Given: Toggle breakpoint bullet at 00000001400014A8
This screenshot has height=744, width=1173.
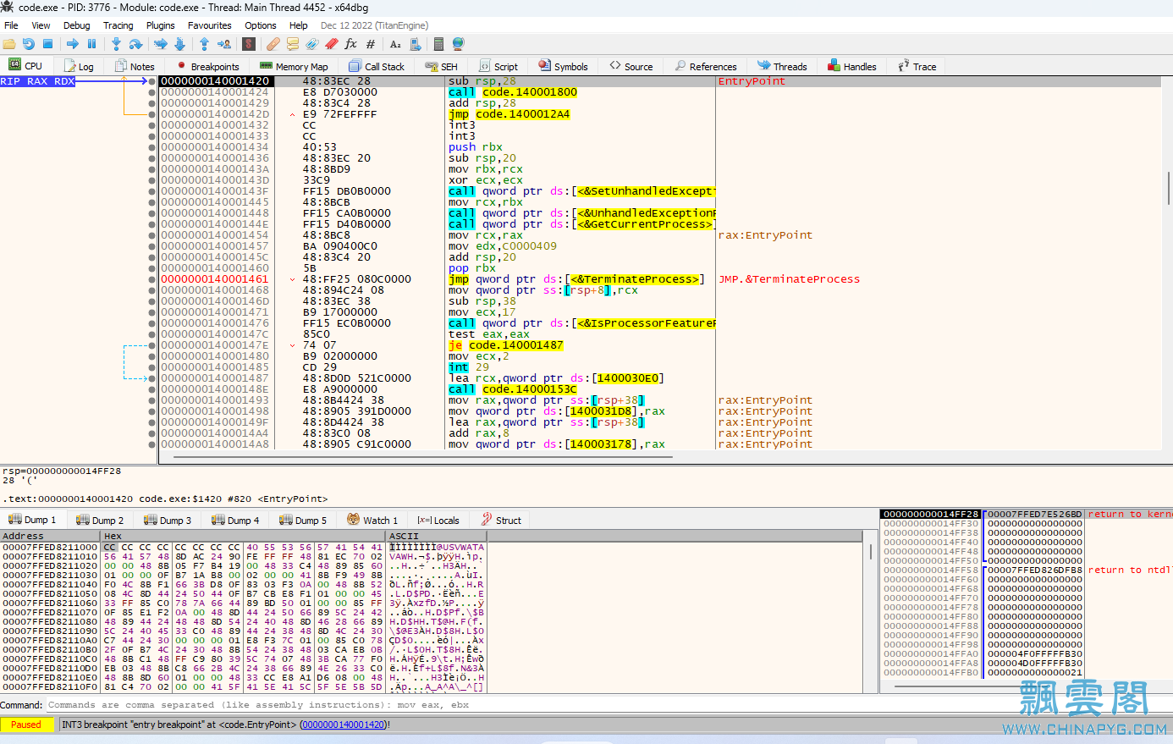Looking at the screenshot, I should pos(152,444).
